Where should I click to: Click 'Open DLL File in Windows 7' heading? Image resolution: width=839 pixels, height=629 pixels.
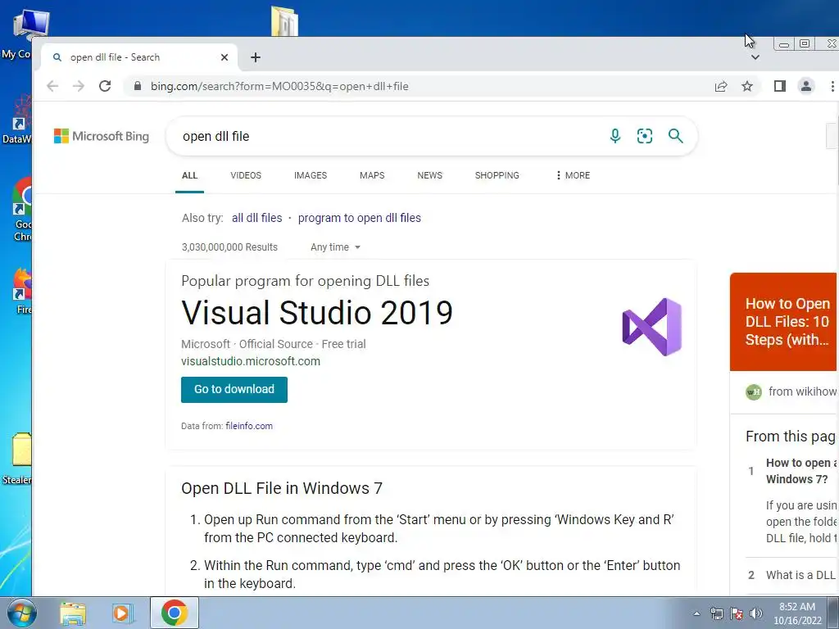coord(282,488)
